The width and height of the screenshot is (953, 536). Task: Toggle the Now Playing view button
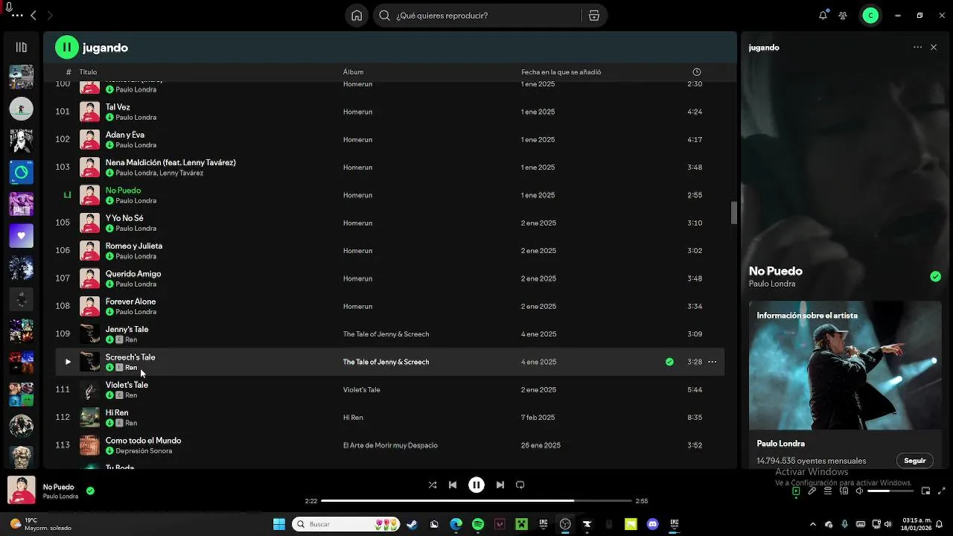[x=796, y=491]
